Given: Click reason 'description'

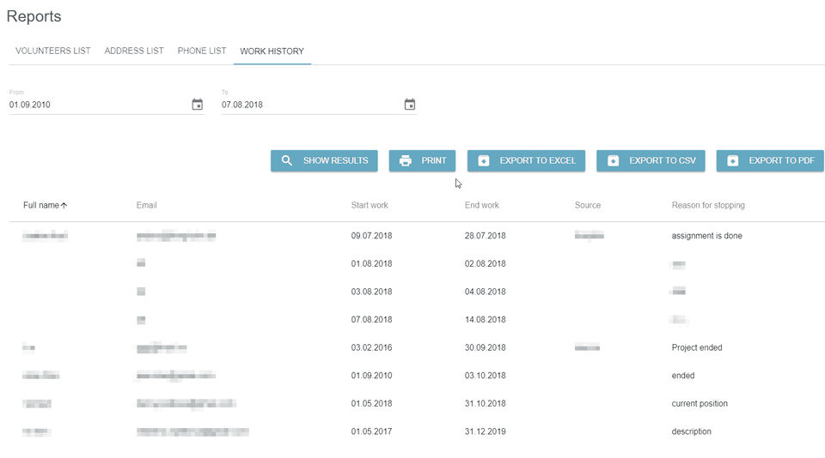Looking at the screenshot, I should (x=691, y=431).
